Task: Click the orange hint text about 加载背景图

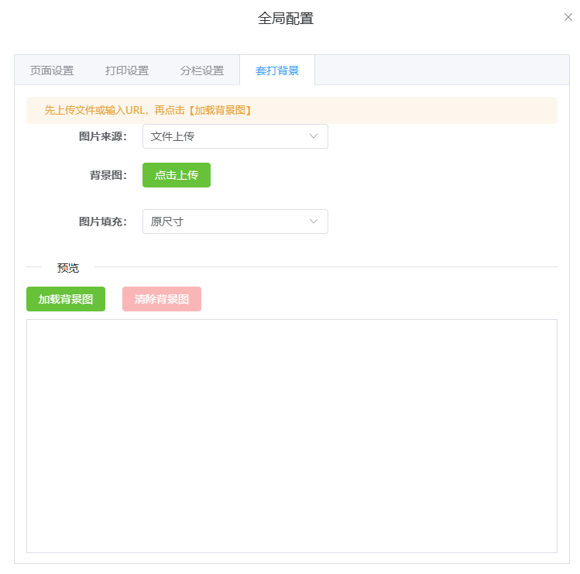Action: (149, 110)
